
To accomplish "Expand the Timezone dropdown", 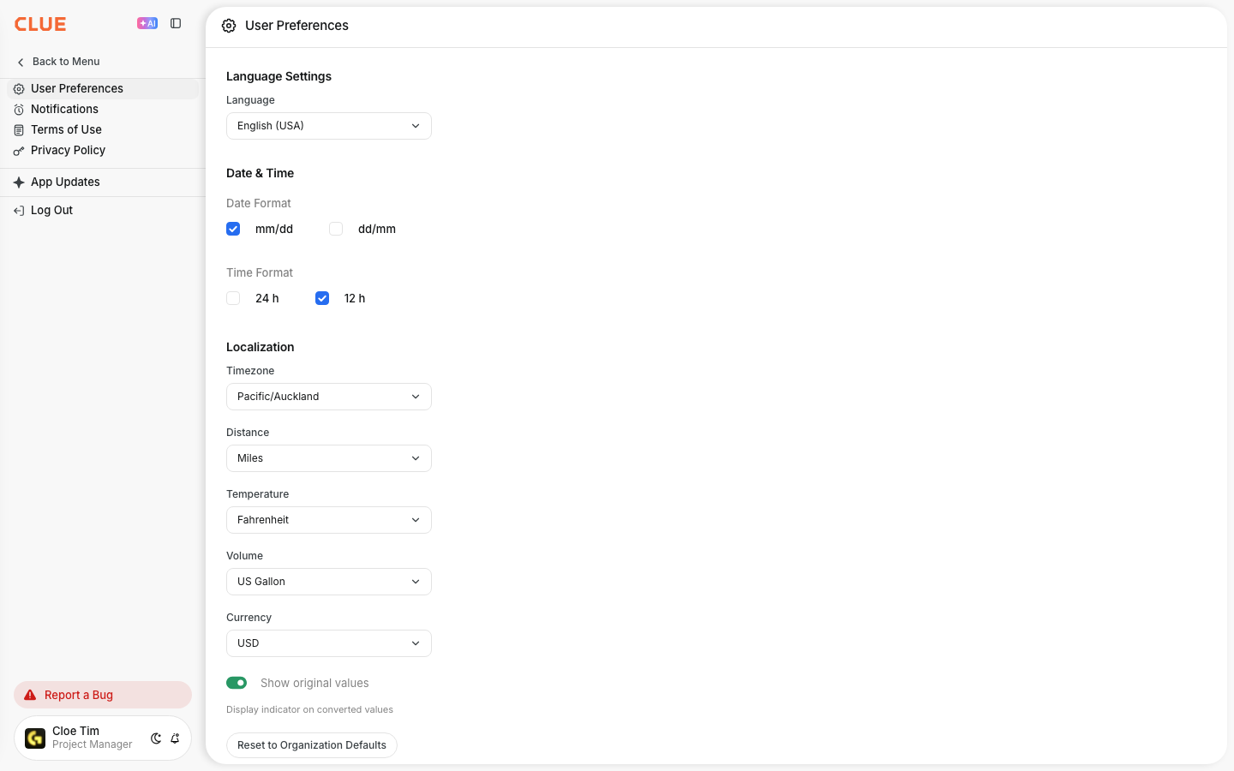I will point(329,397).
